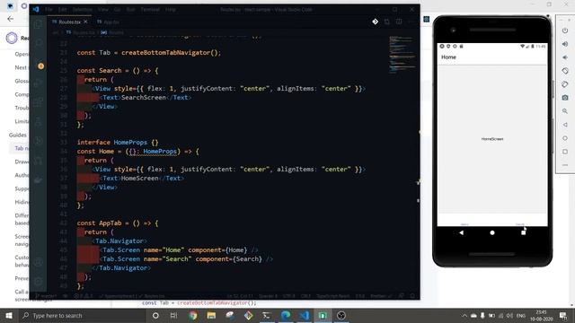Change the UTF-8 encoding in status bar
This screenshot has width=575, height=323.
pos(289,296)
